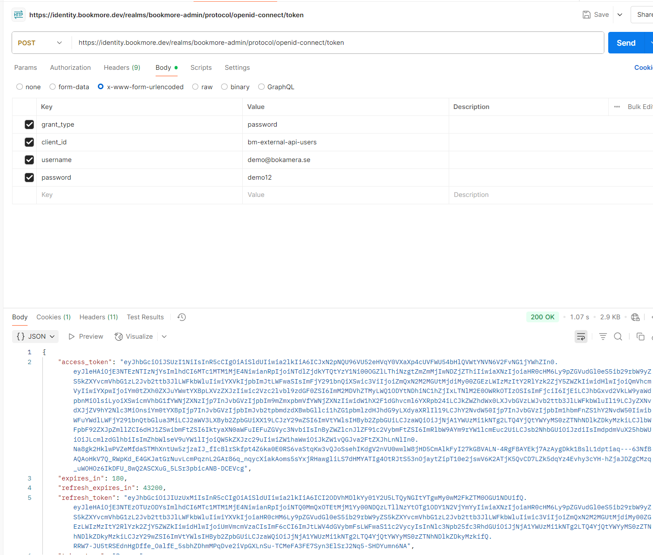653x555 pixels.
Task: Open the POST method dropdown
Action: pos(40,43)
